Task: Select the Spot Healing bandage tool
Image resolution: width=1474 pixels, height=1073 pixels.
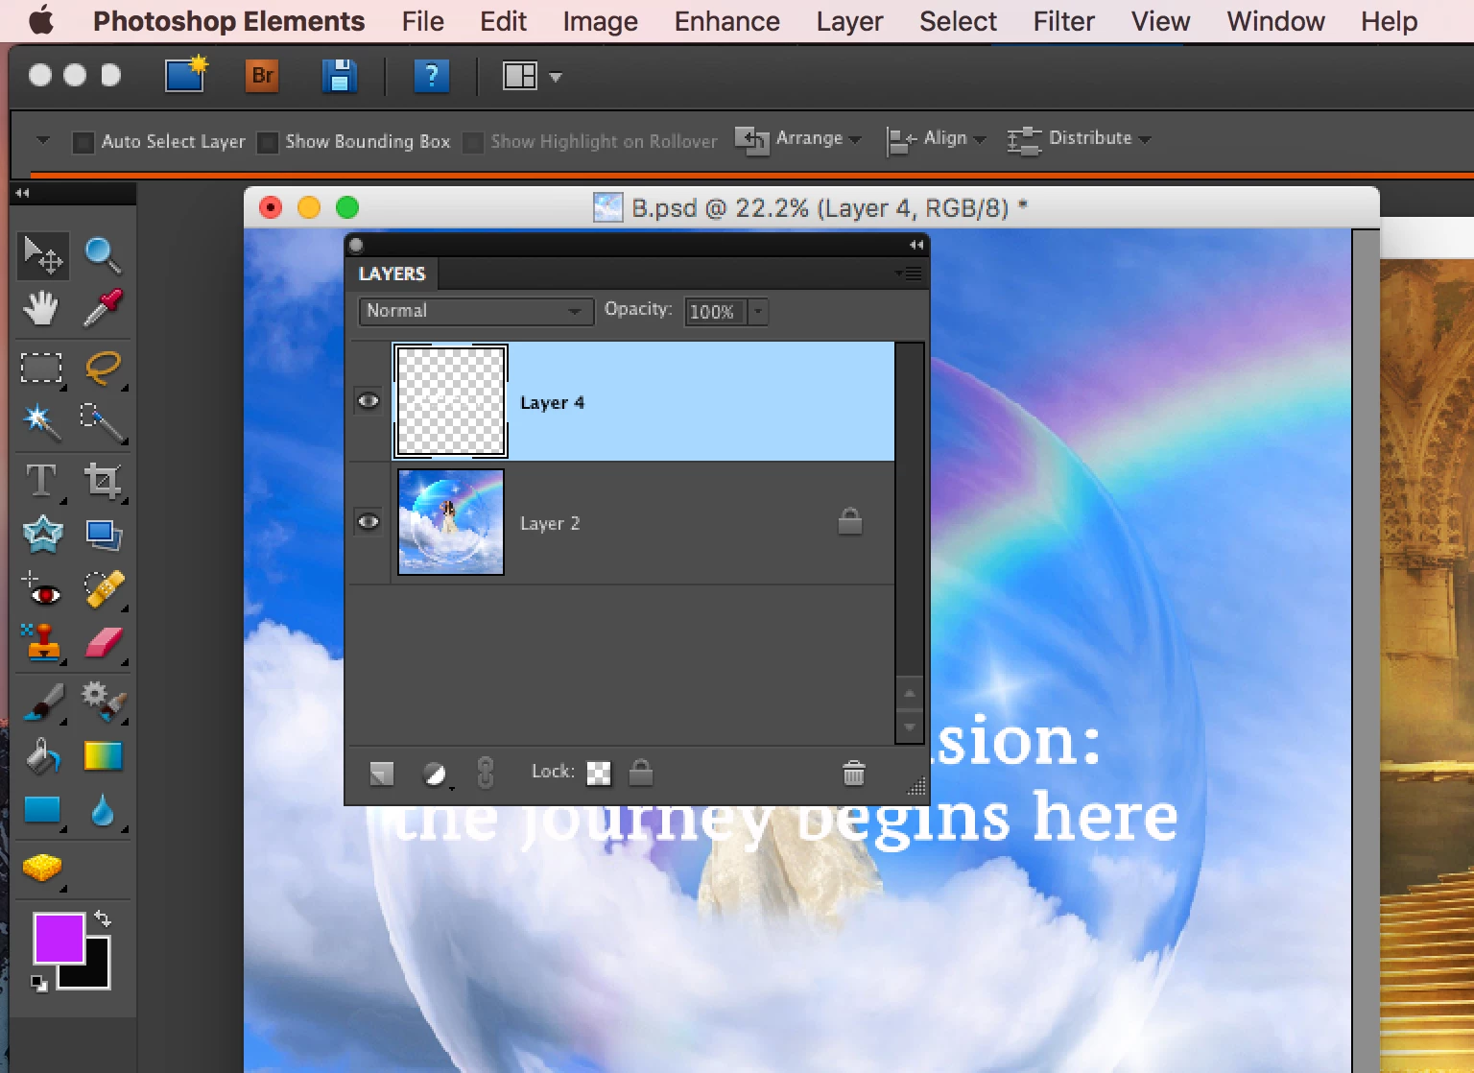Action: 104,589
